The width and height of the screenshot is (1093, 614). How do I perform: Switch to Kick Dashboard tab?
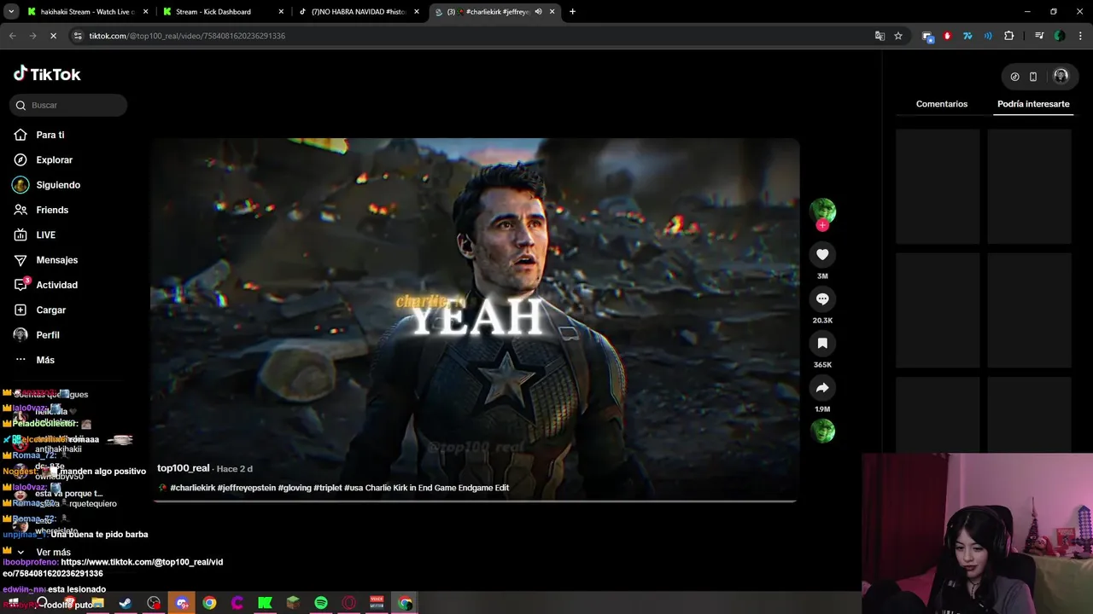pos(222,12)
